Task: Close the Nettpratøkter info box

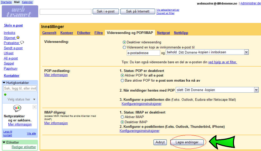Action: pyautogui.click(x=34, y=107)
